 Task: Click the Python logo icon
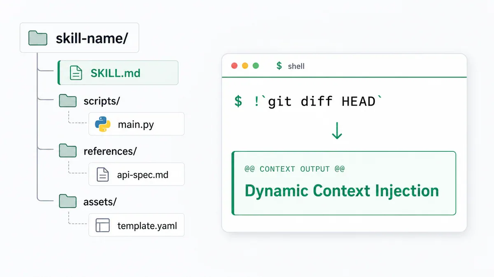tap(103, 124)
